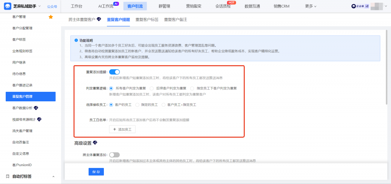The image size is (391, 184).
Task: Click the diamond badge next to 高级设置
Action: coord(95,143)
